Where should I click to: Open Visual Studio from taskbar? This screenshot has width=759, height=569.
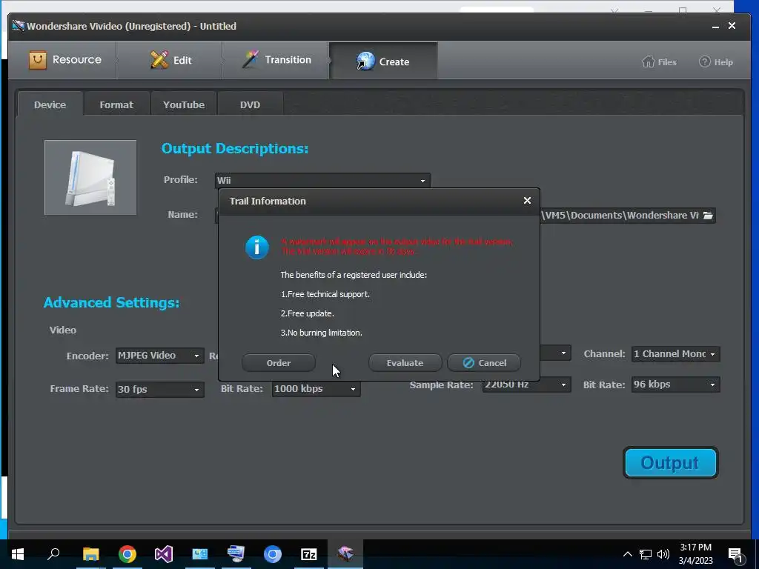pyautogui.click(x=164, y=554)
